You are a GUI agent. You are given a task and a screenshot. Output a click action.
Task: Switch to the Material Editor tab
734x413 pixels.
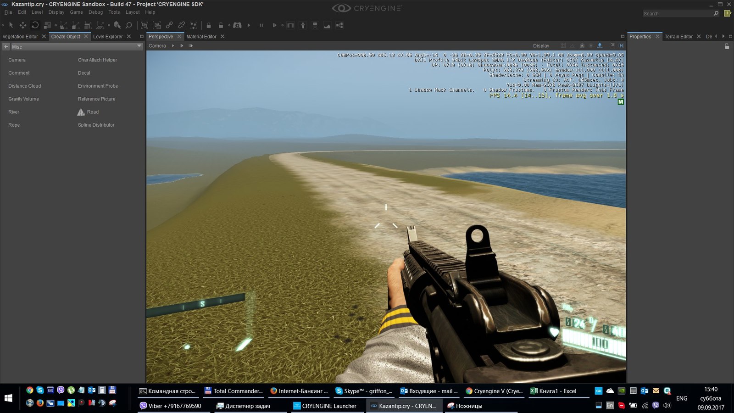pos(201,37)
